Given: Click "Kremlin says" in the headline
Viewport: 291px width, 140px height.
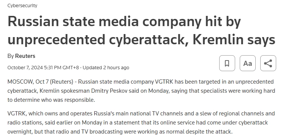Looking at the screenshot, I should [234, 40].
